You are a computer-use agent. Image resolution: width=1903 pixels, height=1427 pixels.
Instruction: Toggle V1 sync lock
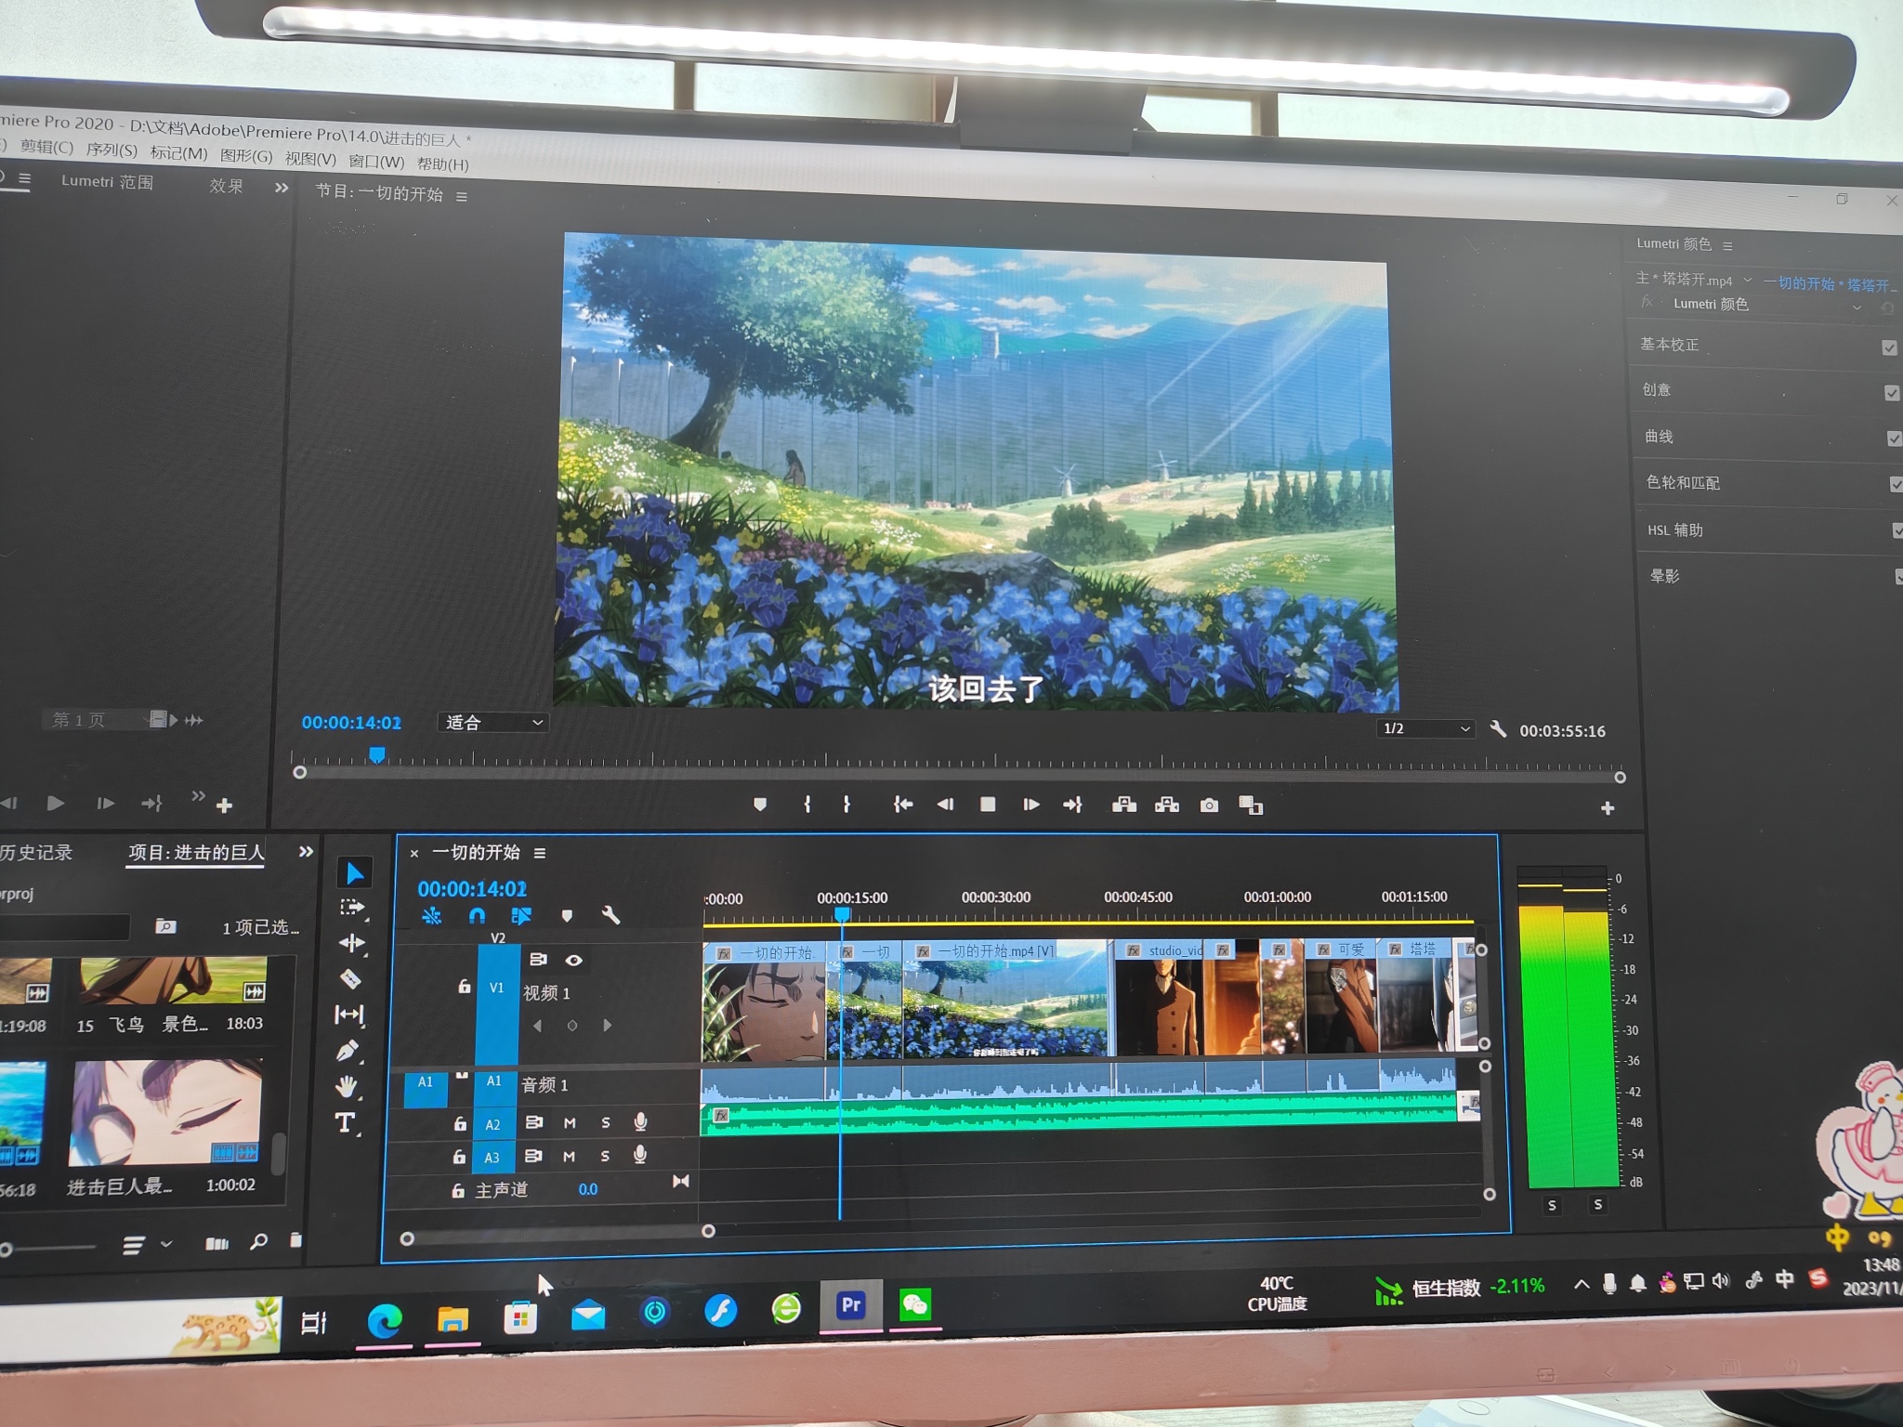538,960
